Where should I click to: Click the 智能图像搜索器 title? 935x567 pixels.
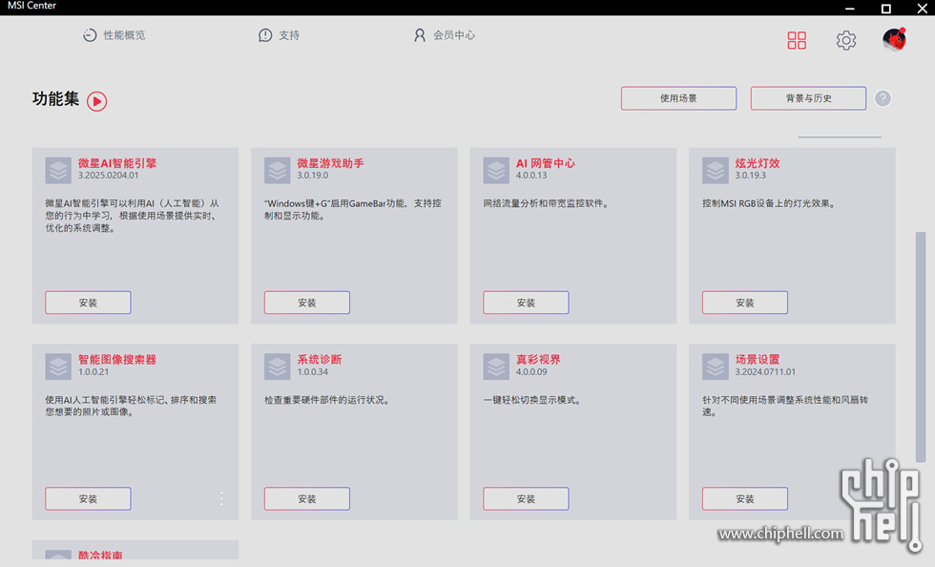click(x=117, y=360)
